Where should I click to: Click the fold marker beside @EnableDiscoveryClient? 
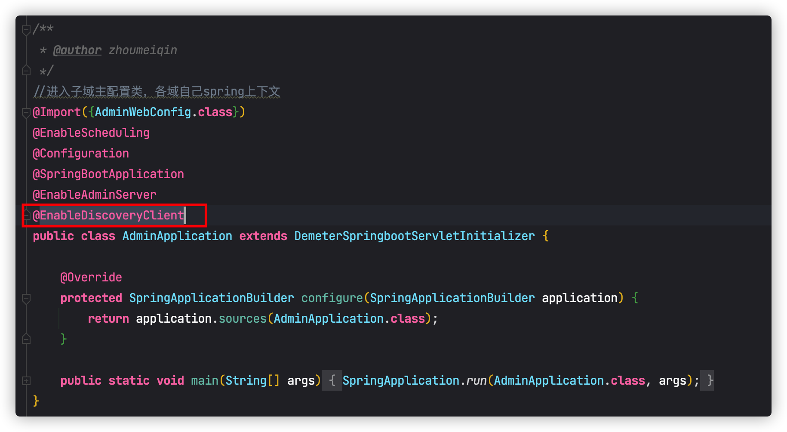click(x=27, y=215)
